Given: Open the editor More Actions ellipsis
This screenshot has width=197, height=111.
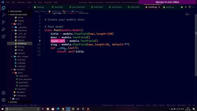Looking at the screenshot, I should [194, 7].
